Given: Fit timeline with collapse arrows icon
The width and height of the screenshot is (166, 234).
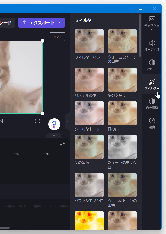Looking at the screenshot, I should 62,144.
